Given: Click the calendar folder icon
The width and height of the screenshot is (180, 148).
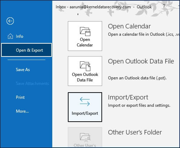Looking at the screenshot, I should pos(85,31).
